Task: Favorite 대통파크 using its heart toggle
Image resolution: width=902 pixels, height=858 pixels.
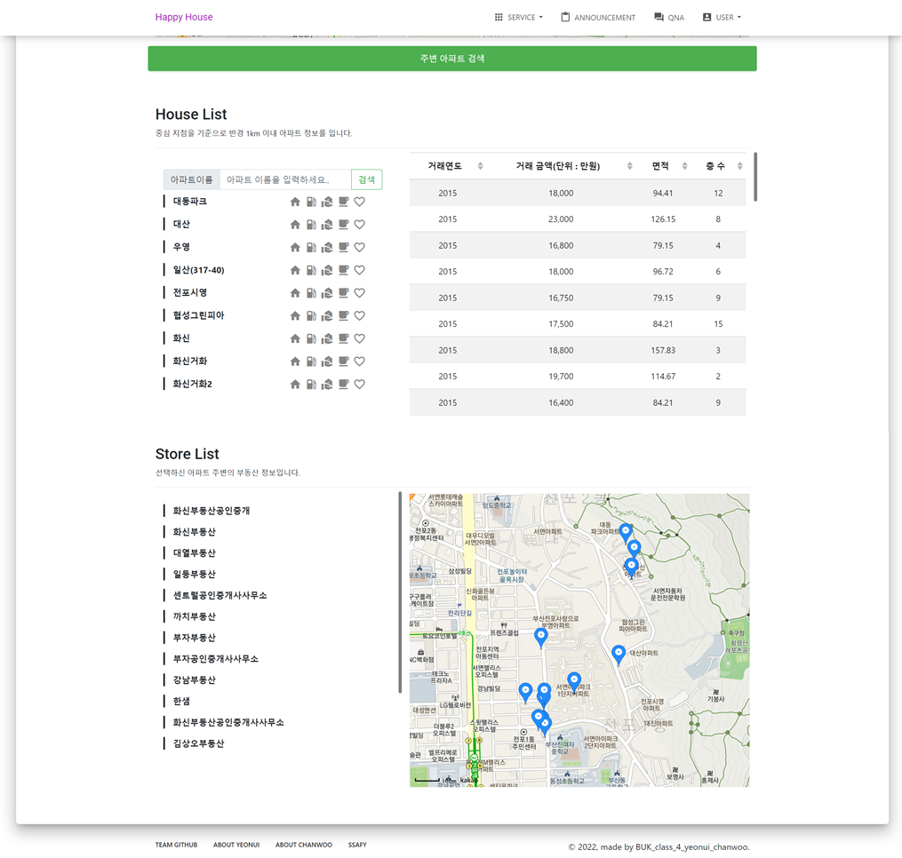Action: pos(359,201)
